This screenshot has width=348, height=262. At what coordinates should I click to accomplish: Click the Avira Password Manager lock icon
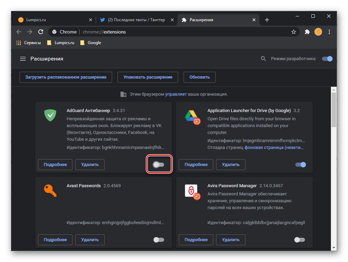(x=192, y=192)
